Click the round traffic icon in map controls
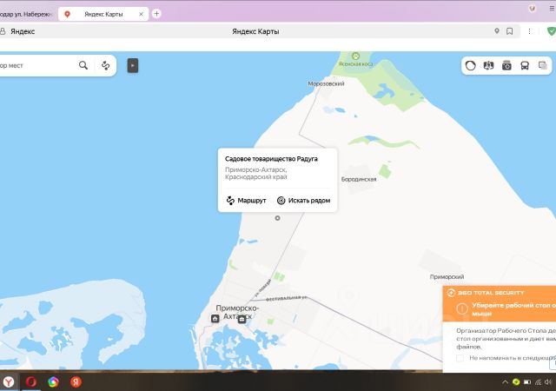 (471, 66)
